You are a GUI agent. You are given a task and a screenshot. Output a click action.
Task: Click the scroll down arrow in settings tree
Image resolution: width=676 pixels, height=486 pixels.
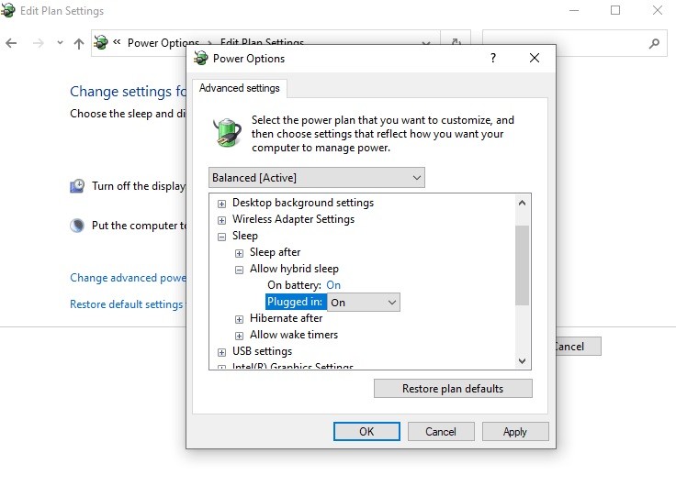pos(522,360)
